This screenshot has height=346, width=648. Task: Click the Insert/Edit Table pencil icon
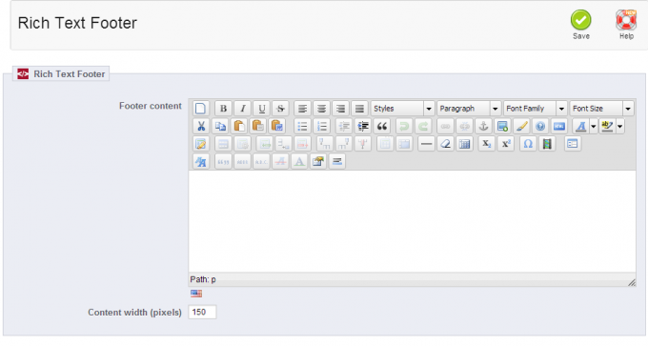click(201, 144)
